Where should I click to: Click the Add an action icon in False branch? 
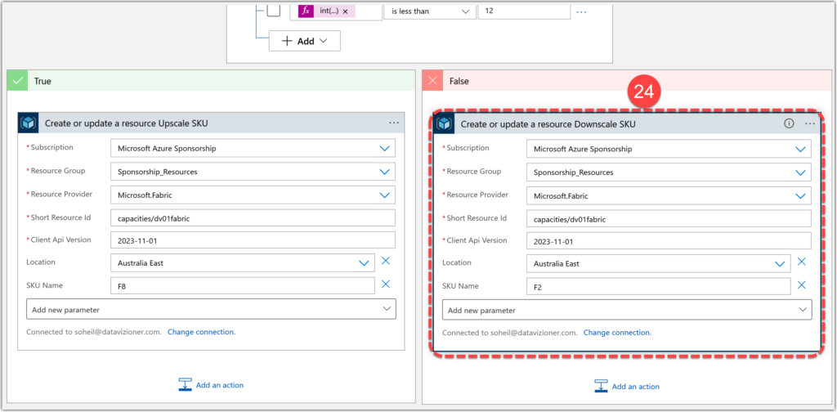tap(601, 386)
